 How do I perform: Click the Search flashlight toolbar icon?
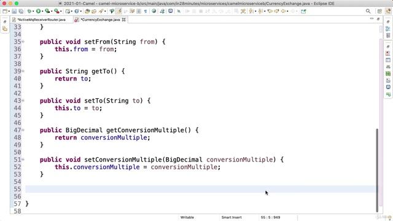pyautogui.click(x=101, y=11)
